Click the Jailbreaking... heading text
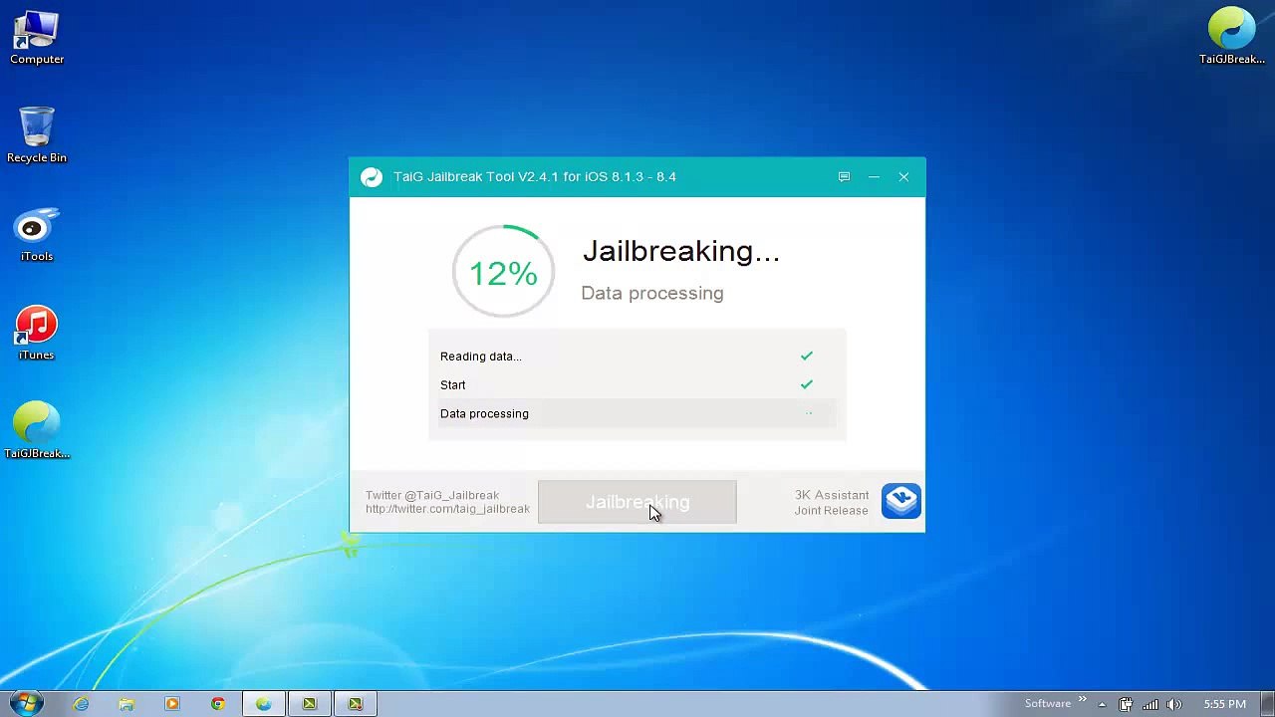Viewport: 1275px width, 717px height. [681, 251]
